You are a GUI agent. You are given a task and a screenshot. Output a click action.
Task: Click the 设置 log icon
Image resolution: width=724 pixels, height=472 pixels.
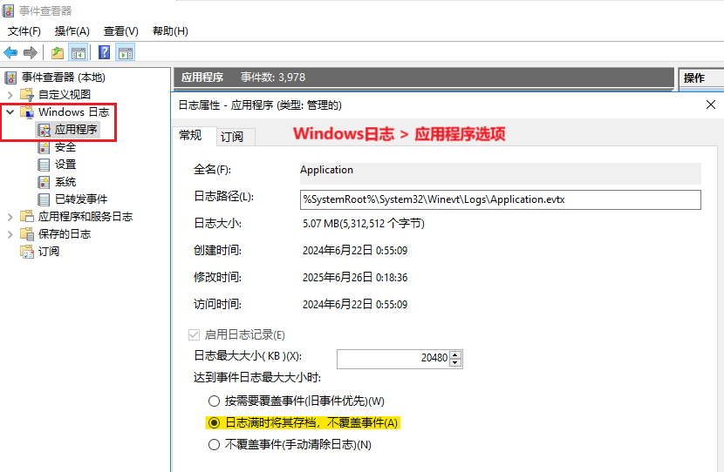point(44,165)
